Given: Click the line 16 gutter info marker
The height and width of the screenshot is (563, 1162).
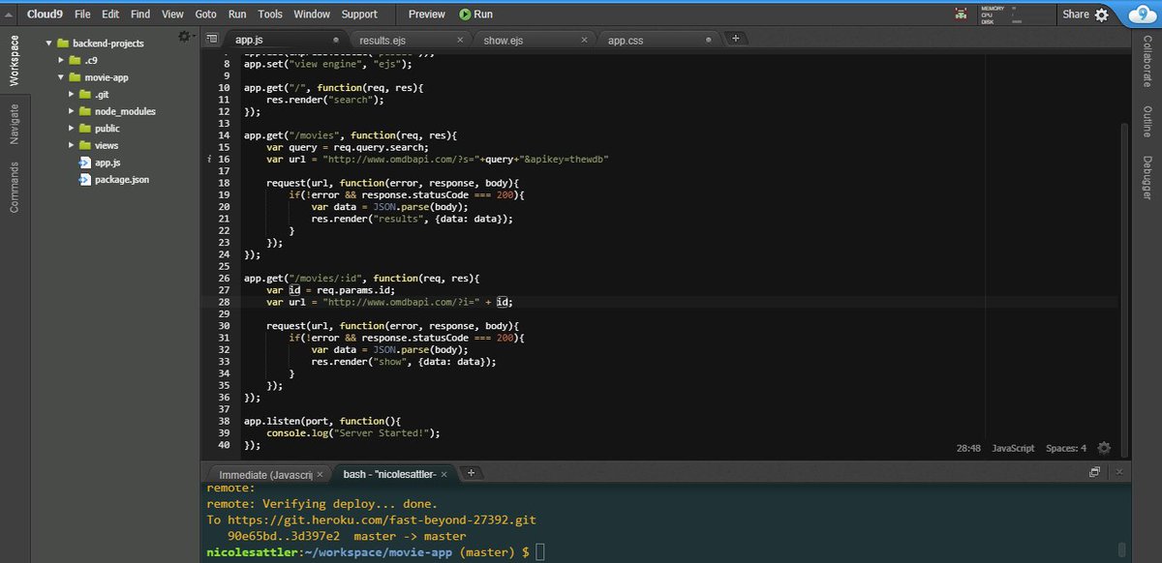Looking at the screenshot, I should coord(211,159).
